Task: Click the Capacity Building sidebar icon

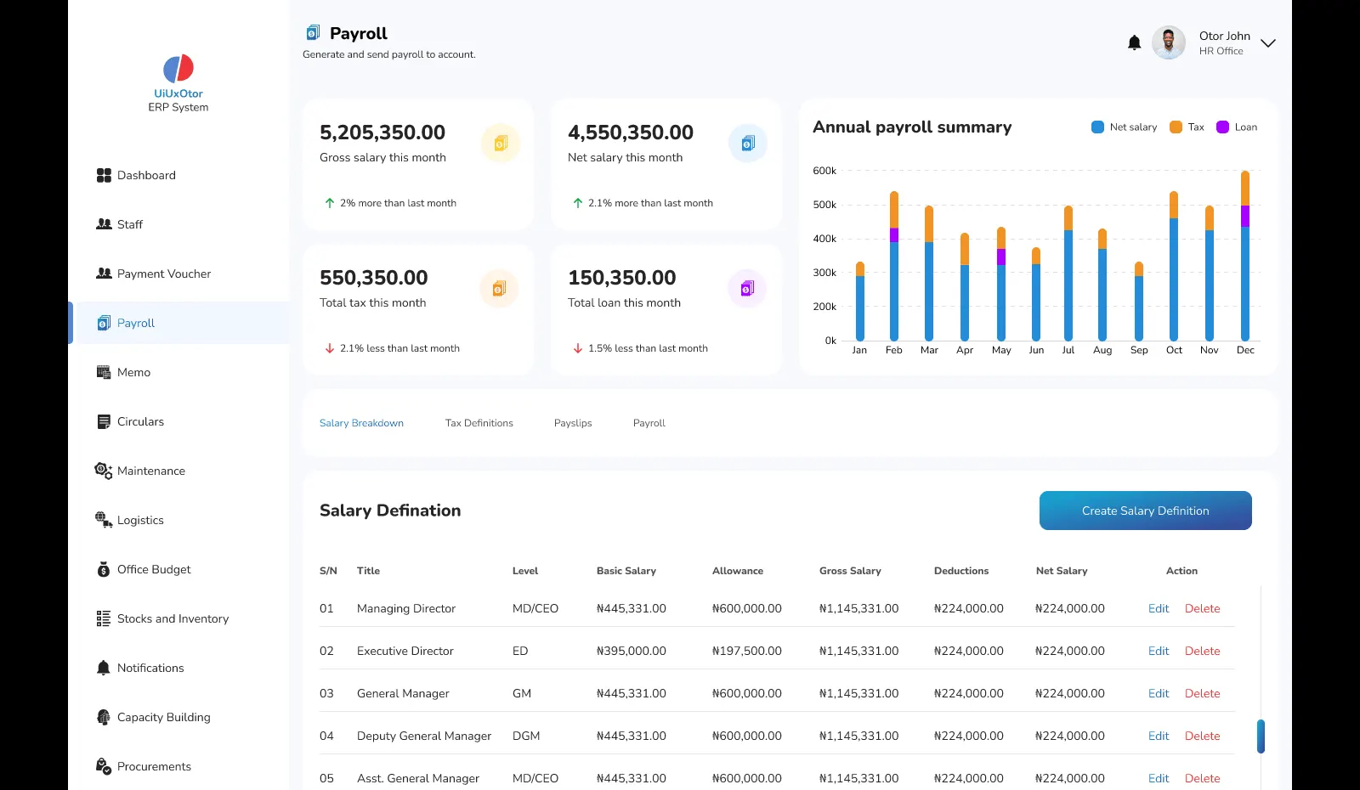Action: click(x=104, y=717)
